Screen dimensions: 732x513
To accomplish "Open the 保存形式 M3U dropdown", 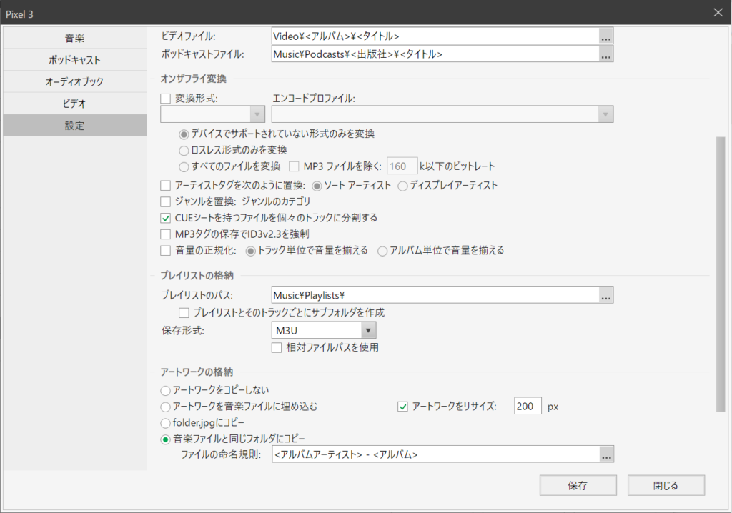I will click(x=324, y=331).
